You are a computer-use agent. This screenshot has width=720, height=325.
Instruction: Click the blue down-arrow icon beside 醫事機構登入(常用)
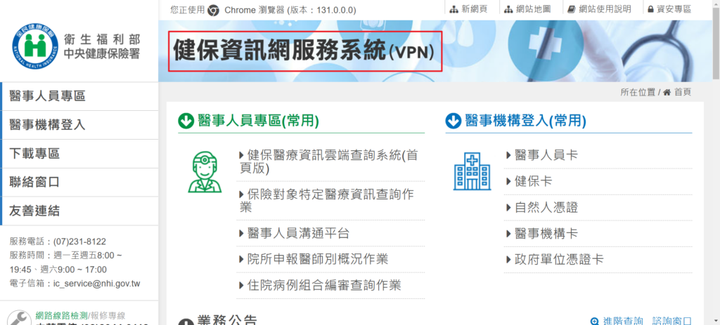(454, 121)
